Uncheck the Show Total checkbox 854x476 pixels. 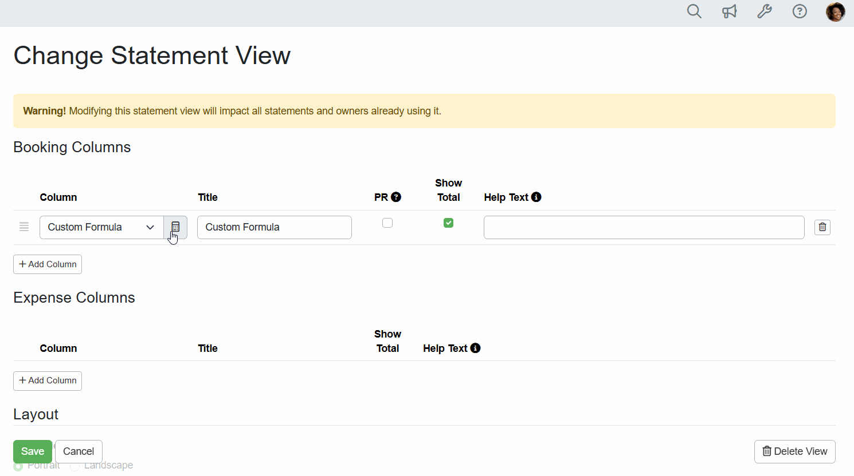(448, 223)
